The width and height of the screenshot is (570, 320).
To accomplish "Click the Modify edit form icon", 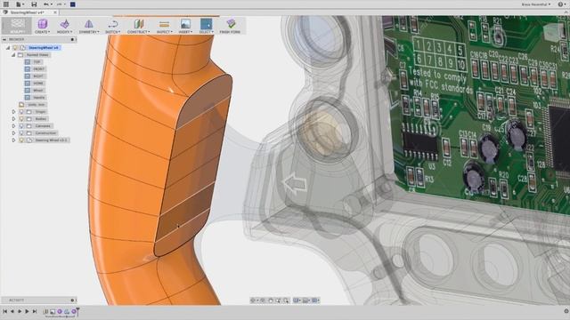I will point(65,24).
